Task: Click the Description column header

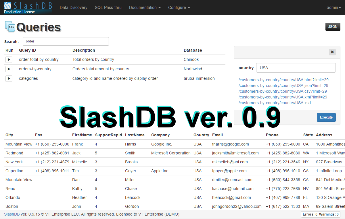Action: tap(84, 50)
